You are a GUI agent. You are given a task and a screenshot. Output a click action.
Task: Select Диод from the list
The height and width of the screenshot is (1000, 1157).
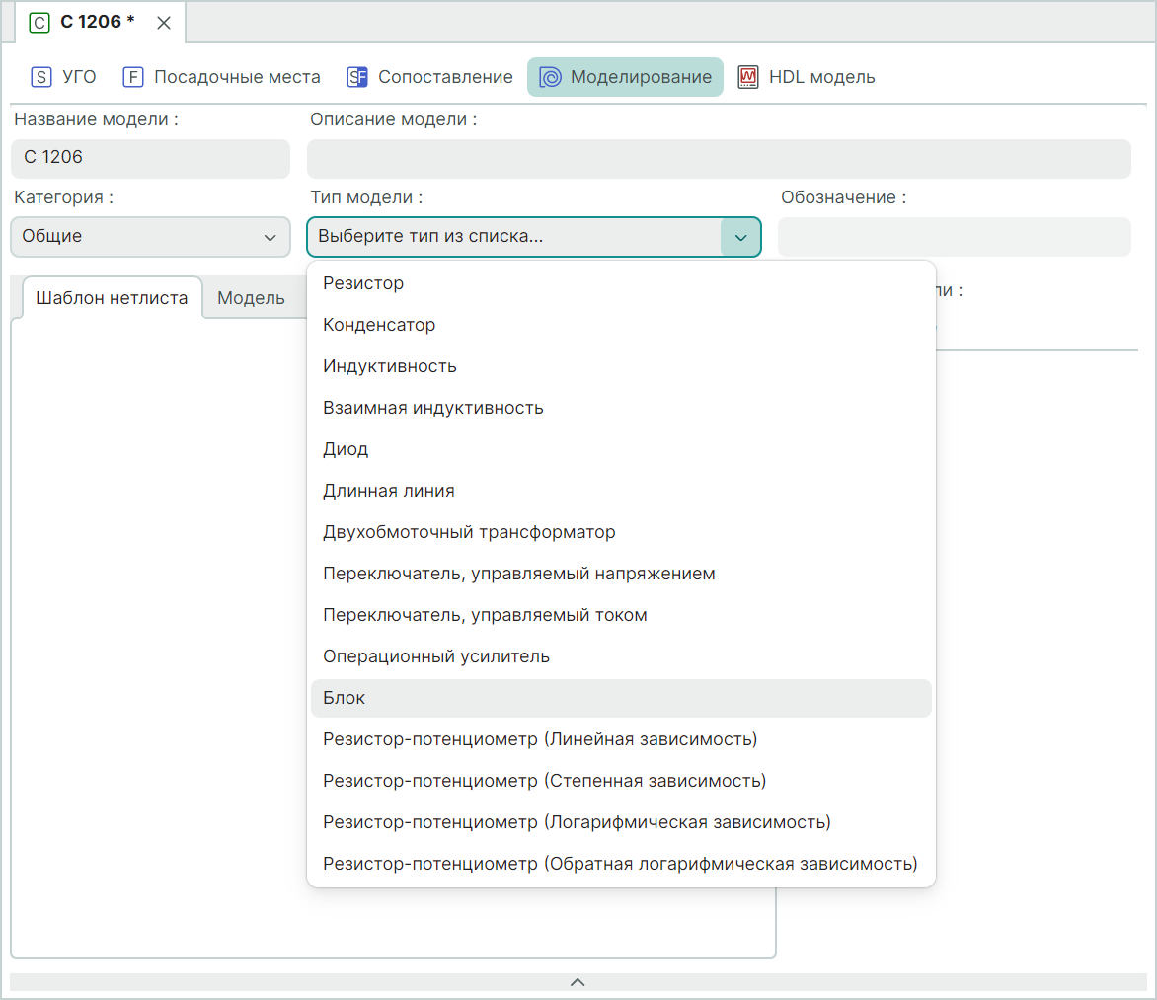point(346,449)
